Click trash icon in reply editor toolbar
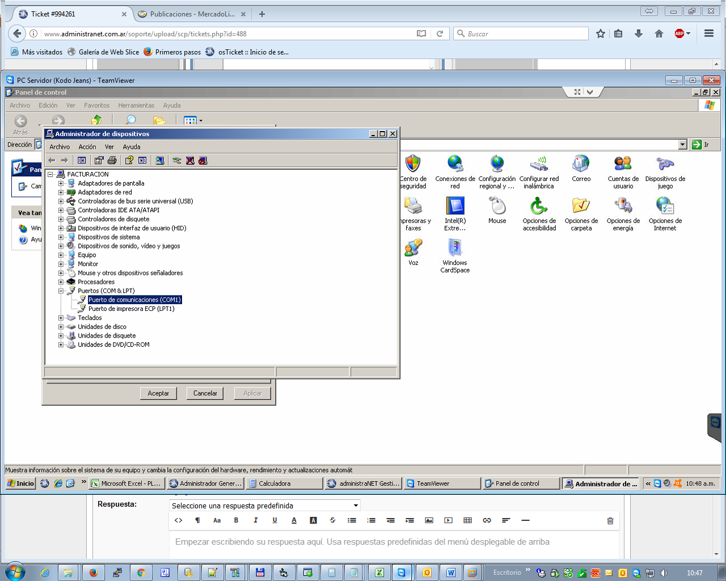726x581 pixels. coord(610,520)
